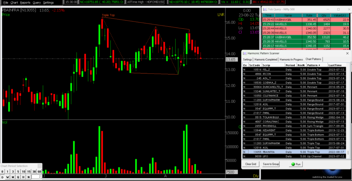Open the Query menu

tap(36, 3)
